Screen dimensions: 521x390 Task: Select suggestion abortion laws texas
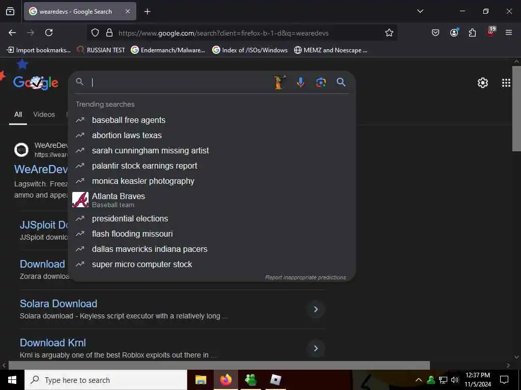[x=211, y=135]
